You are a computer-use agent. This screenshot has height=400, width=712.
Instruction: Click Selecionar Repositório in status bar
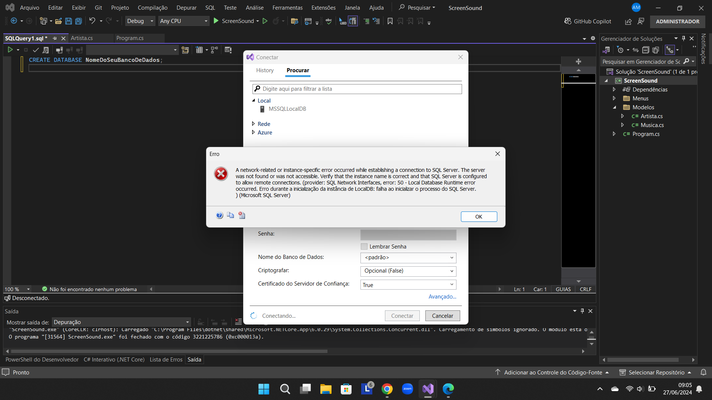pyautogui.click(x=656, y=373)
